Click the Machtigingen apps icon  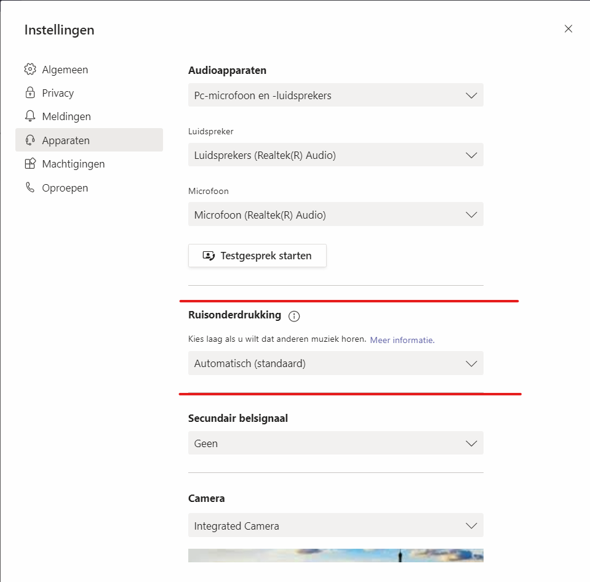click(x=30, y=164)
